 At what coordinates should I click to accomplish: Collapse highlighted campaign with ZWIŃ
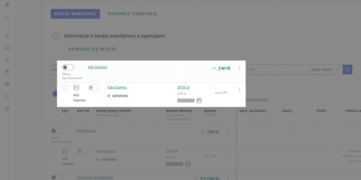[x=221, y=68]
